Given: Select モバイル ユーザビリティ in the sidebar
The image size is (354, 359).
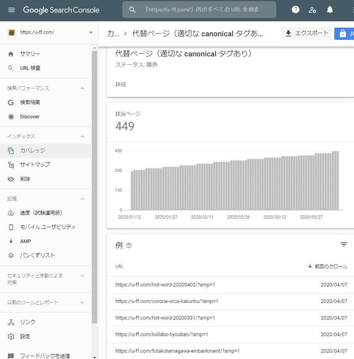Looking at the screenshot, I should click(47, 227).
